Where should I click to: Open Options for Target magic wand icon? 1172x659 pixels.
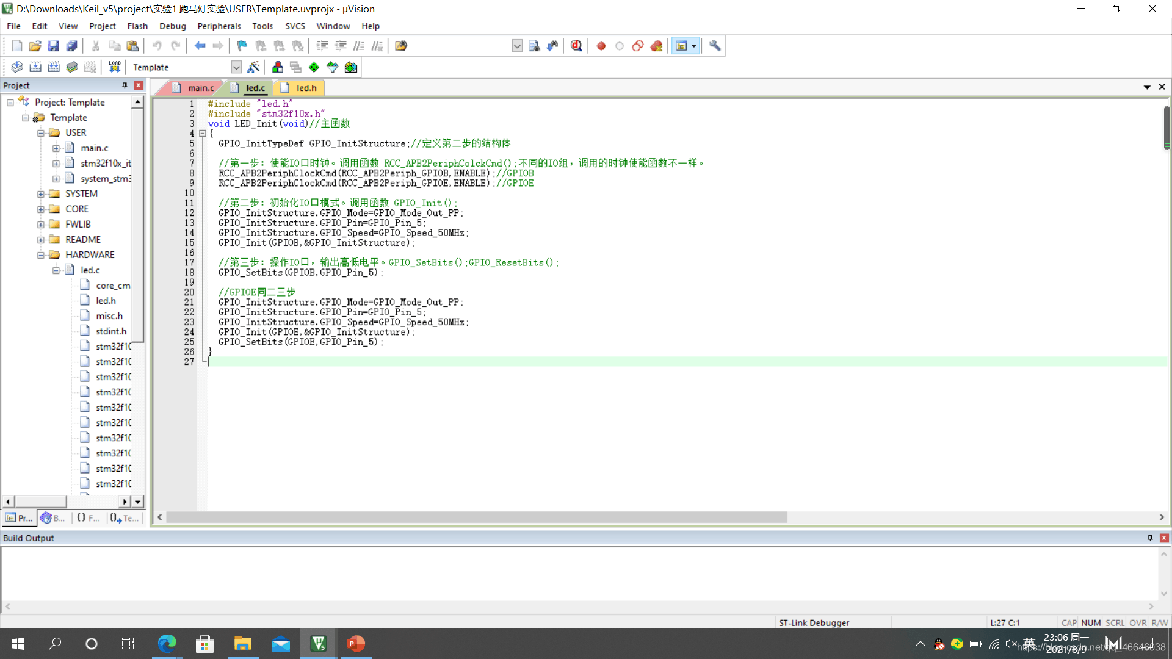click(254, 67)
